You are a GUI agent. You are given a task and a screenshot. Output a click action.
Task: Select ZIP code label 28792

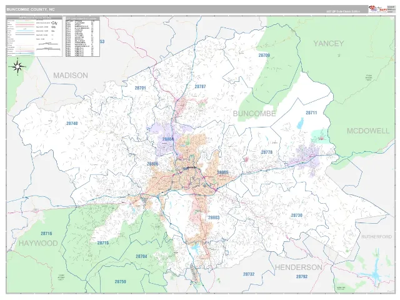pyautogui.click(x=302, y=276)
